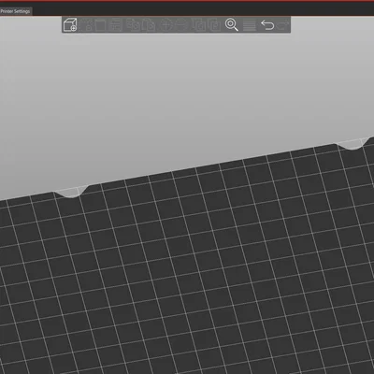Click the Paste icon in toolbar
Viewport: 374px width, 374px height.
[x=149, y=24]
